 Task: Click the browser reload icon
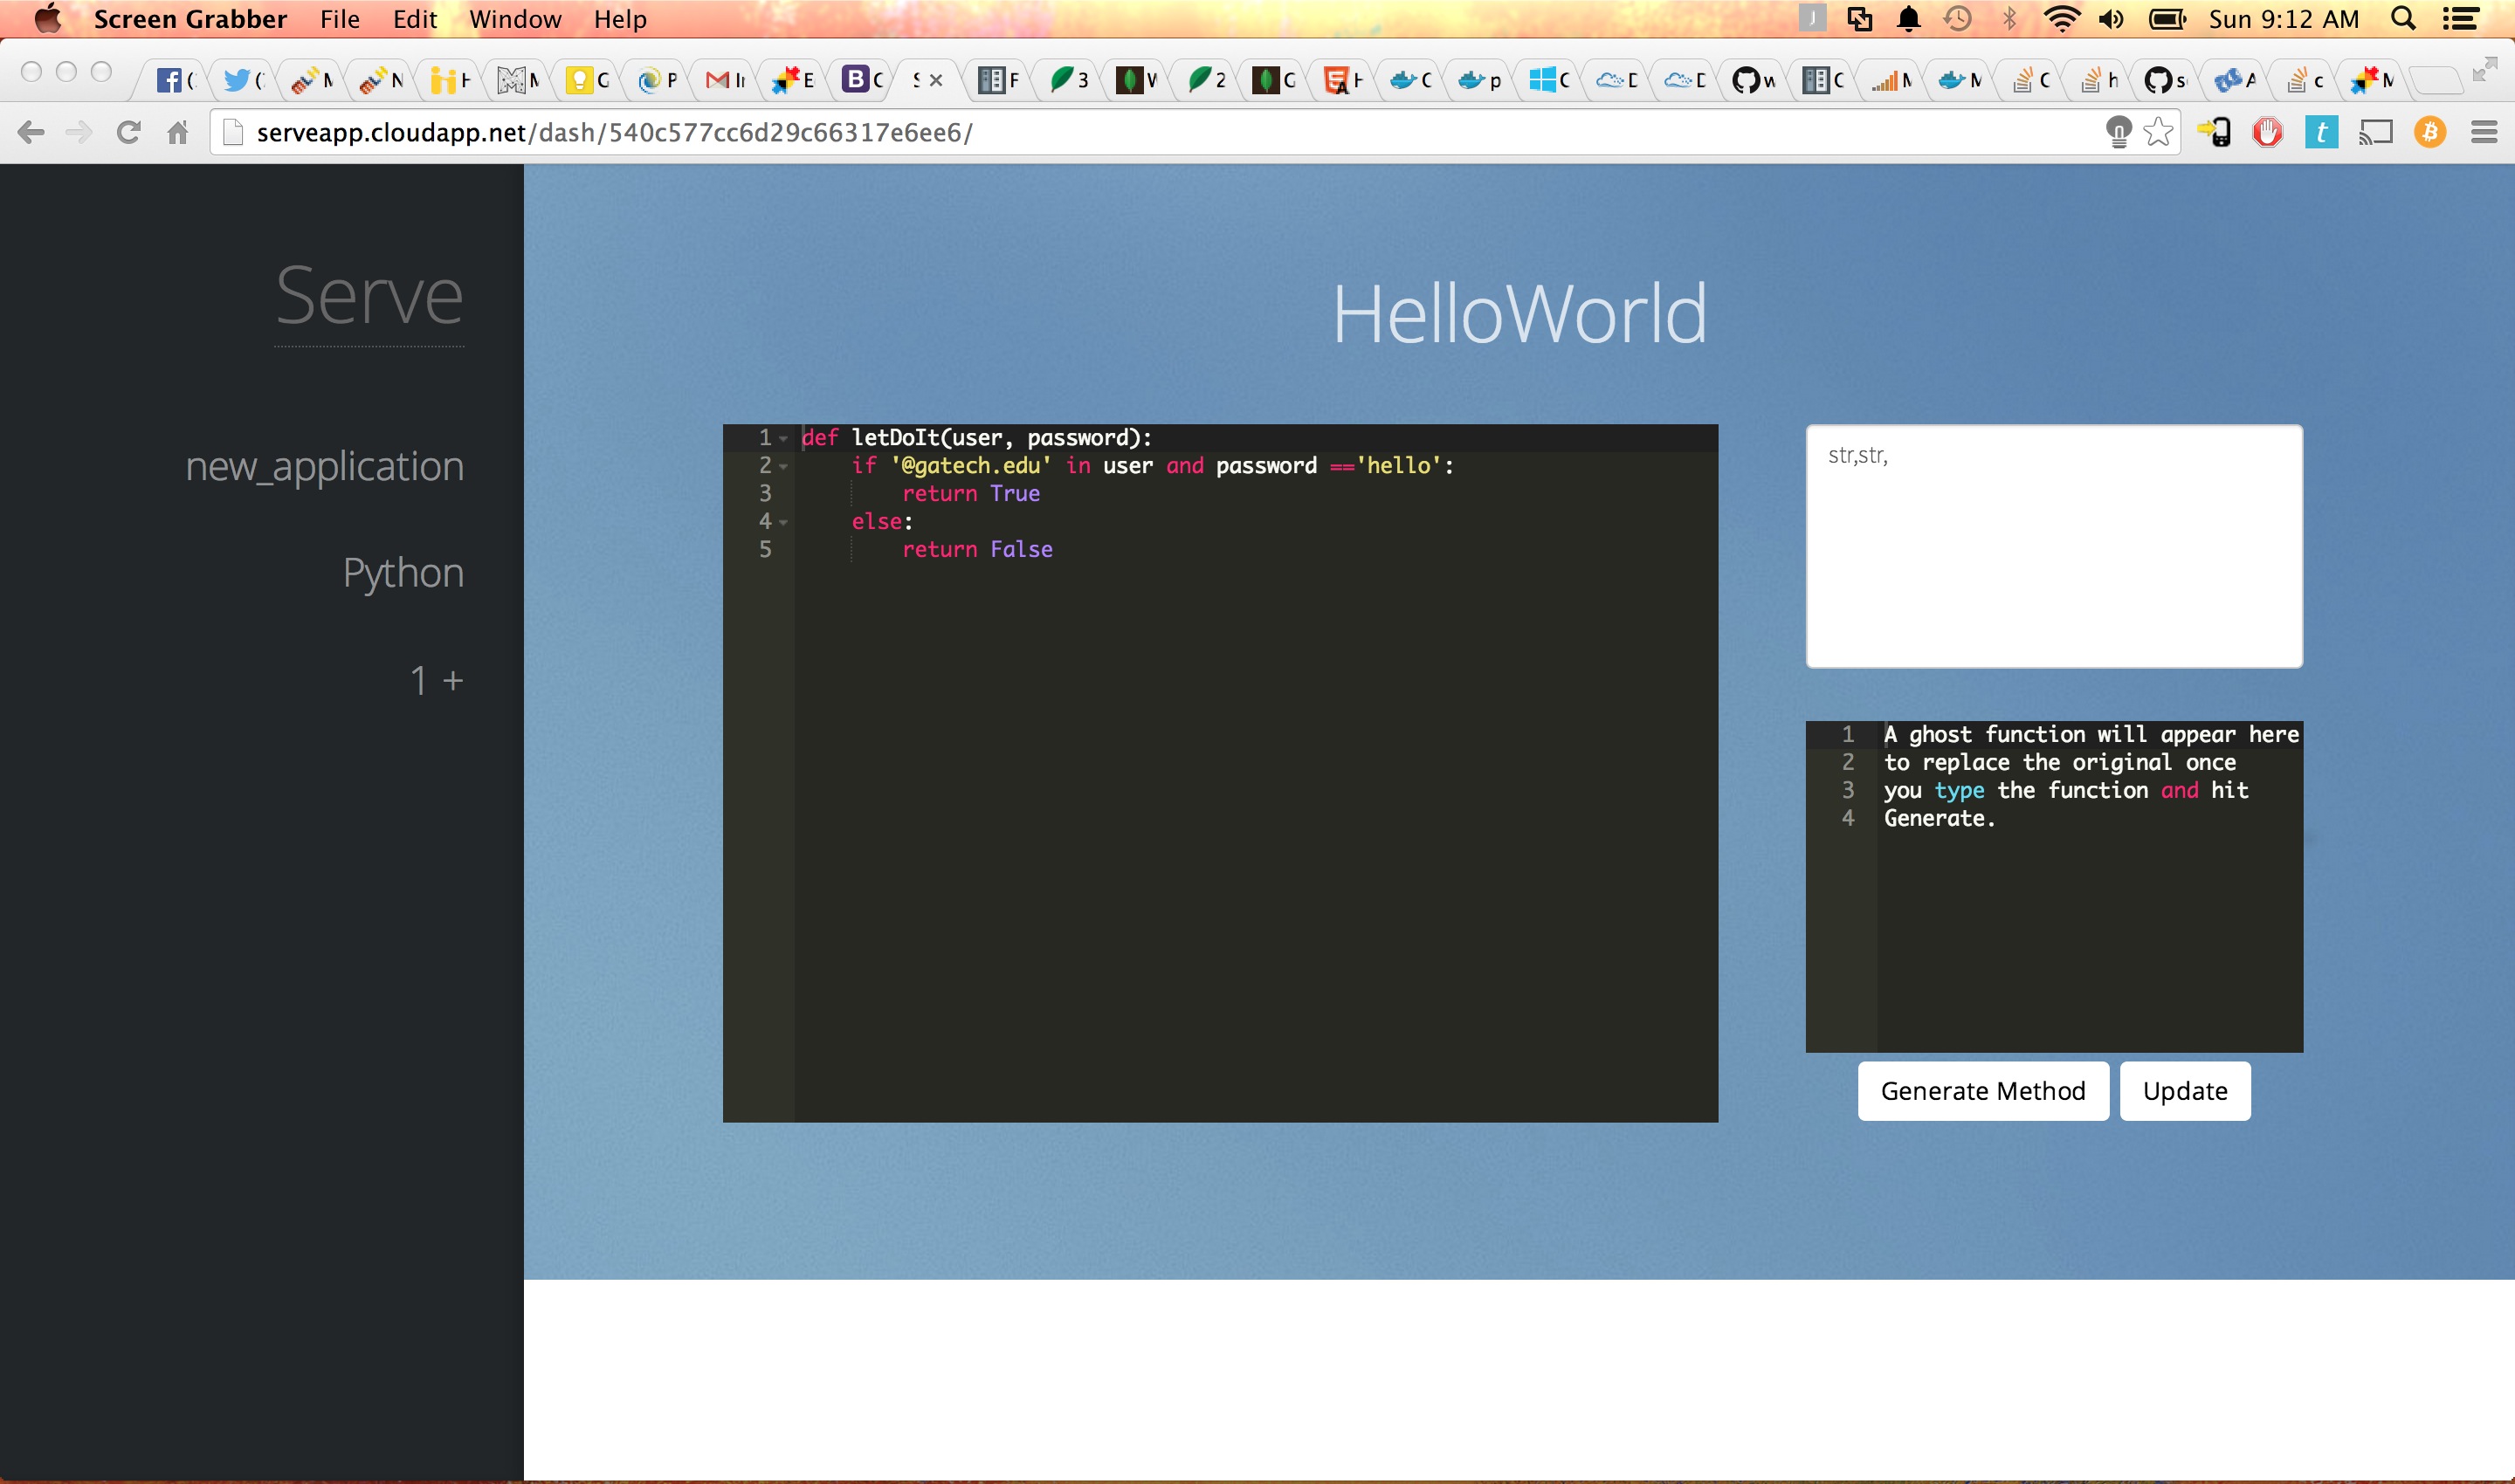(x=128, y=132)
